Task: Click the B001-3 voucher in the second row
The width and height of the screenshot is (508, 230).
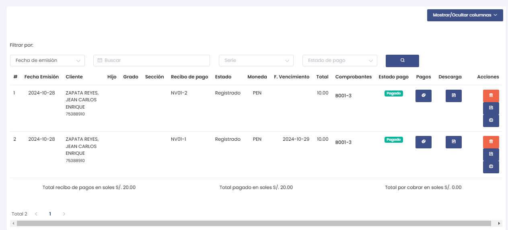Action: coord(343,142)
